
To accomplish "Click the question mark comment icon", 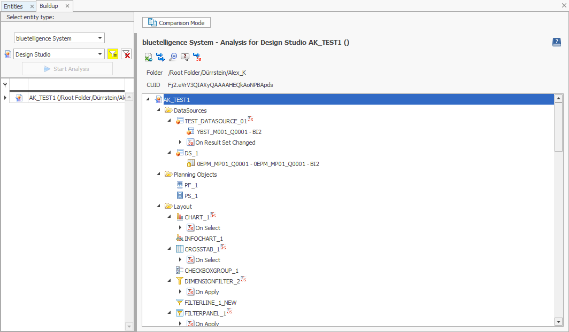I will click(x=185, y=57).
